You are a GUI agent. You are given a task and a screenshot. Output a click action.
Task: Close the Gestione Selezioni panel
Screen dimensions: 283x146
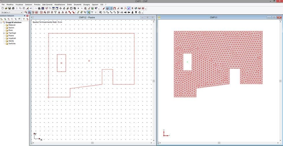pos(27,16)
